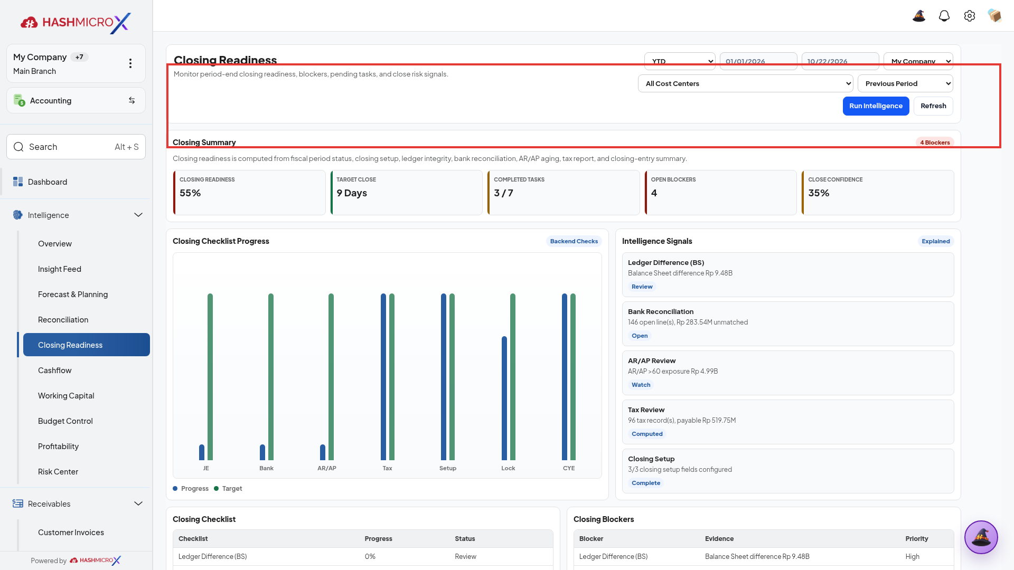The width and height of the screenshot is (1014, 570).
Task: Click the Intelligence brain icon
Action: point(18,215)
